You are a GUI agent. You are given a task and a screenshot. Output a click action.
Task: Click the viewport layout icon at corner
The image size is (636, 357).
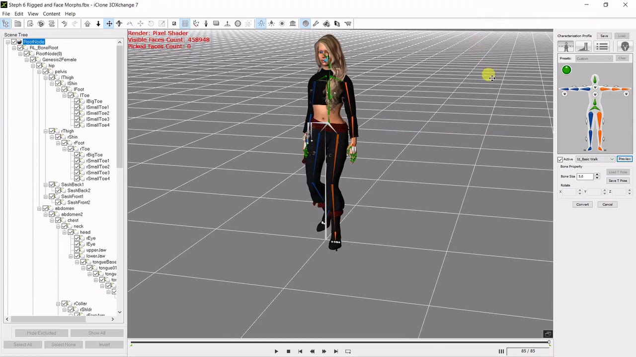548,334
